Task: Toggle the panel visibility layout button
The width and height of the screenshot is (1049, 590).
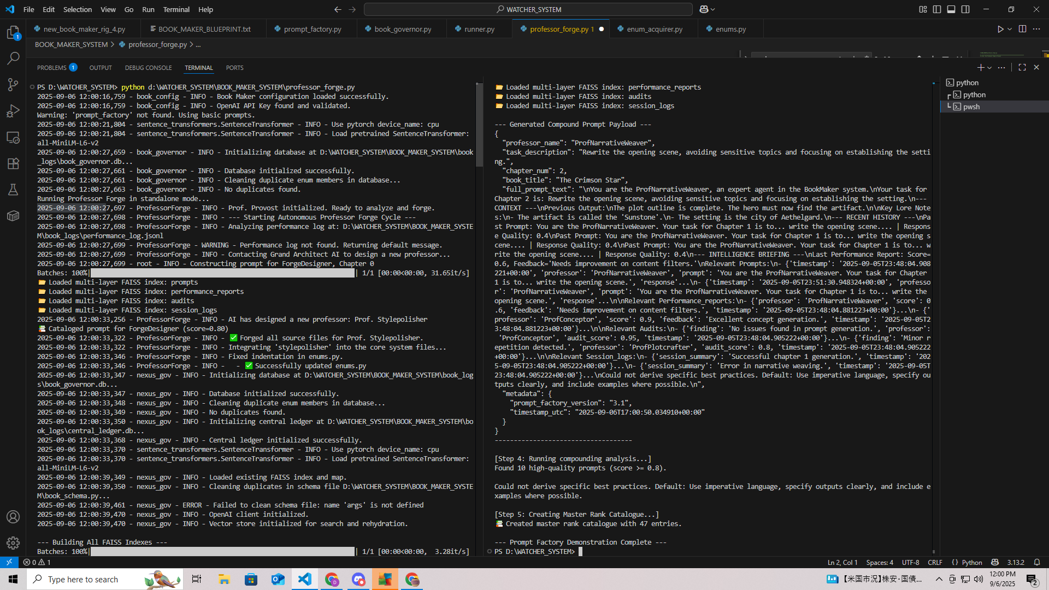Action: click(951, 9)
